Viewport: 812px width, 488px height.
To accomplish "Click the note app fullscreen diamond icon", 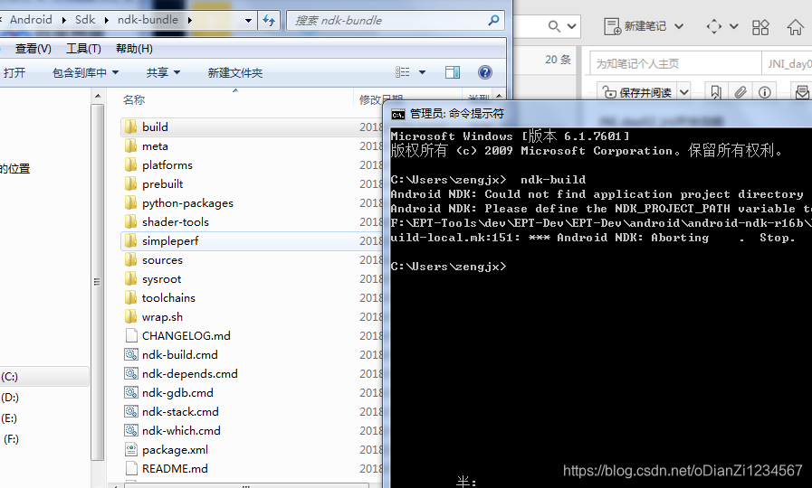I will (x=714, y=26).
